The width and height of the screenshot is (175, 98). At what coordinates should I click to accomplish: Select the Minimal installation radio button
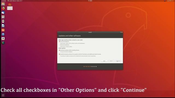(x=59, y=45)
